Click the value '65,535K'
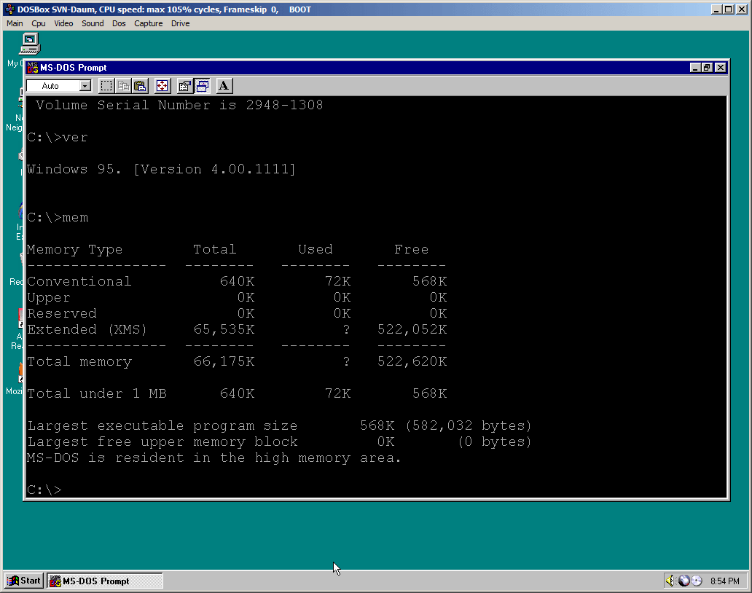 [x=224, y=330]
